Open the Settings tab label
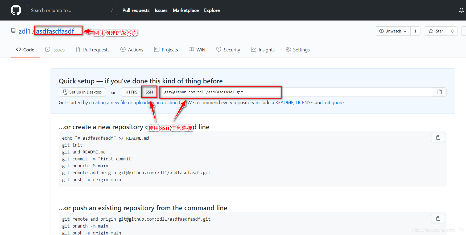The height and width of the screenshot is (235, 466). [301, 50]
